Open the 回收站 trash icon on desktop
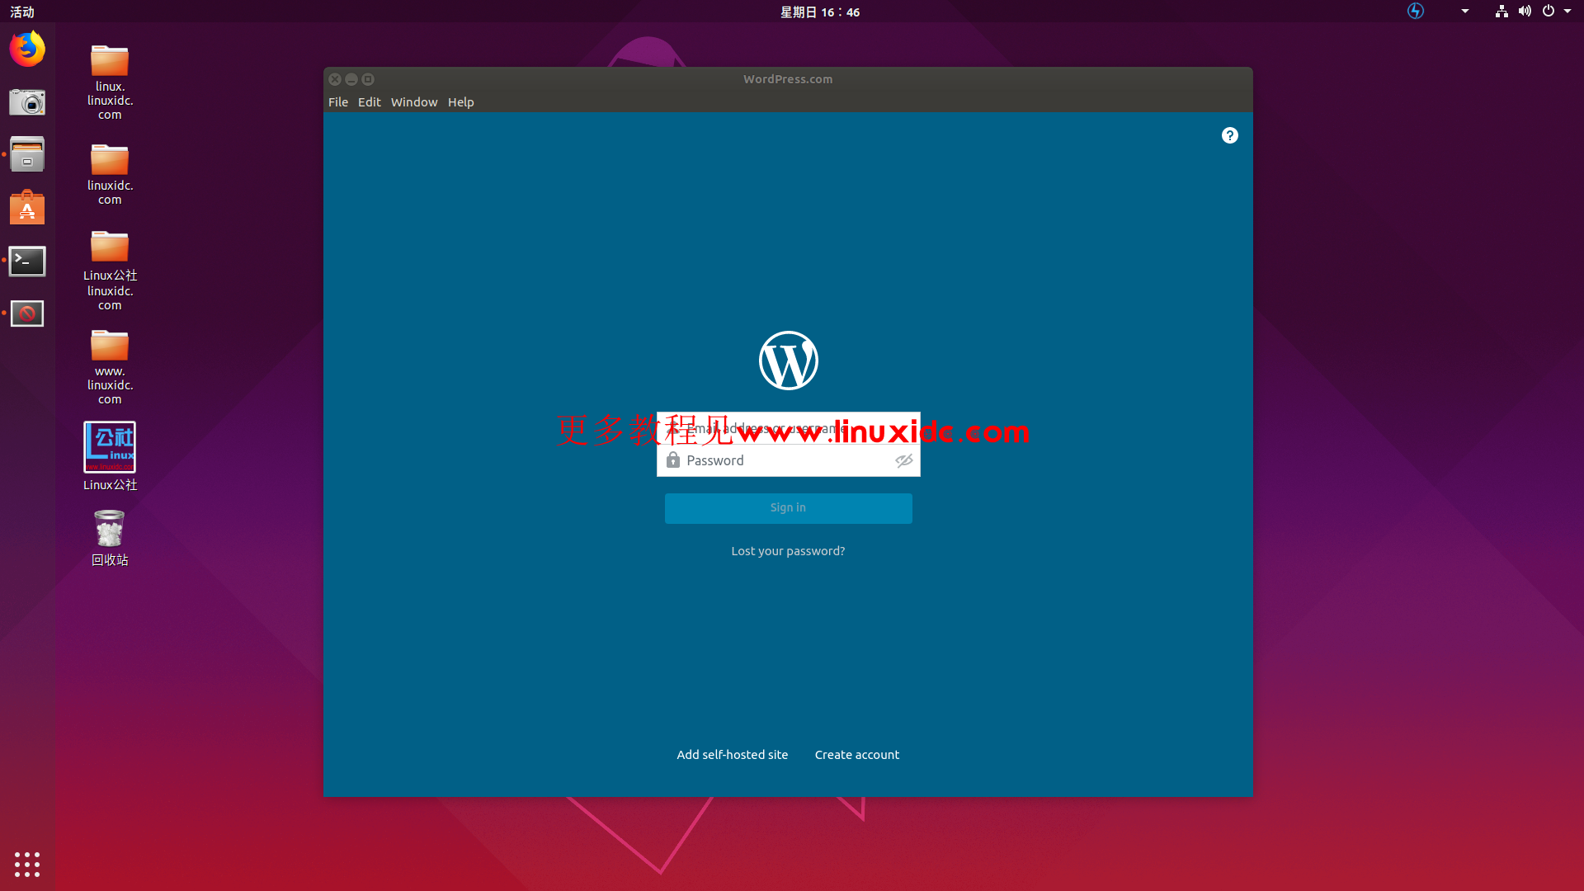 [110, 528]
